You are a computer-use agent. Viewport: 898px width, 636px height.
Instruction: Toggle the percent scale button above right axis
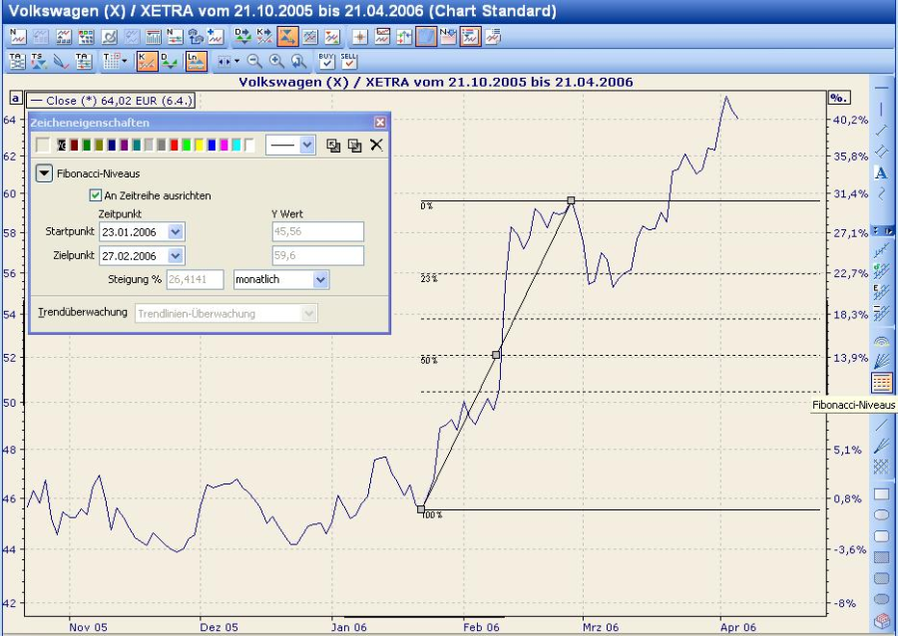click(x=838, y=98)
